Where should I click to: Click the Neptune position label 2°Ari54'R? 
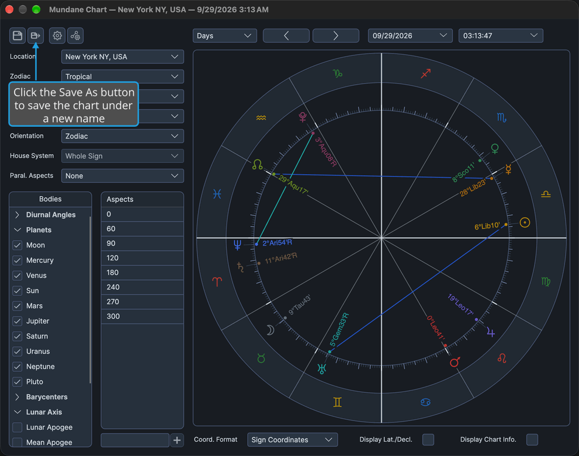click(277, 243)
